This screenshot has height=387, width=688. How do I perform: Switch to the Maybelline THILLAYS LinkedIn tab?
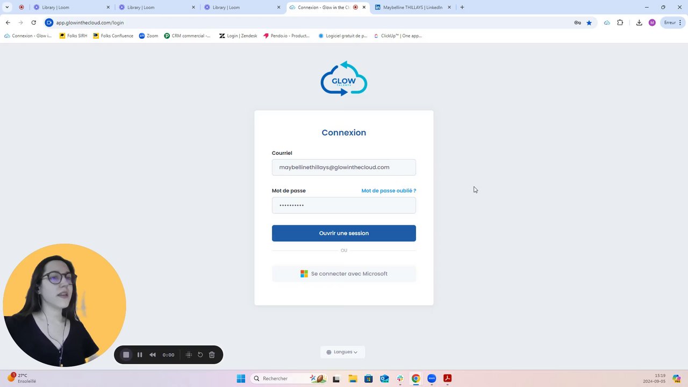click(x=413, y=8)
